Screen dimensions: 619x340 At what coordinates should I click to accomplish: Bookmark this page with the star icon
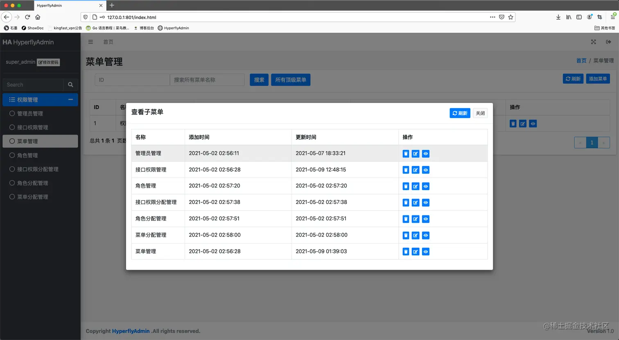click(511, 17)
